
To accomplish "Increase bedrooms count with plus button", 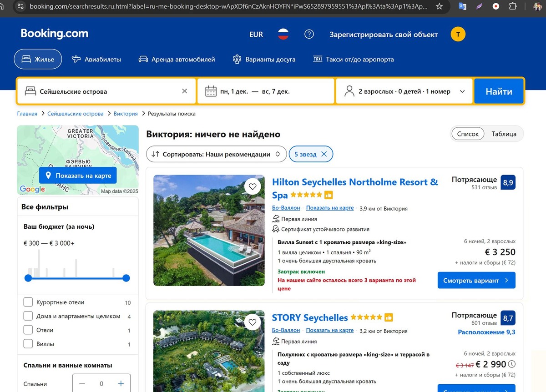I will point(121,383).
